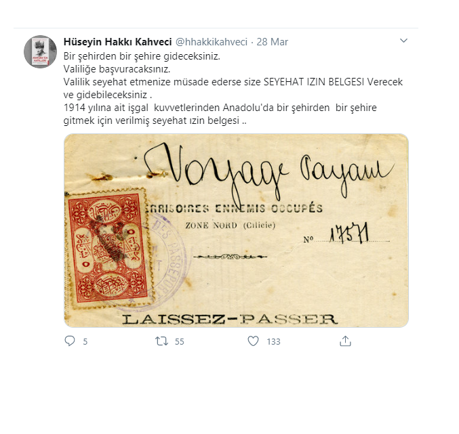
Task: Click the Hüseyin Hakkı Kahveci display name
Action: tap(118, 42)
